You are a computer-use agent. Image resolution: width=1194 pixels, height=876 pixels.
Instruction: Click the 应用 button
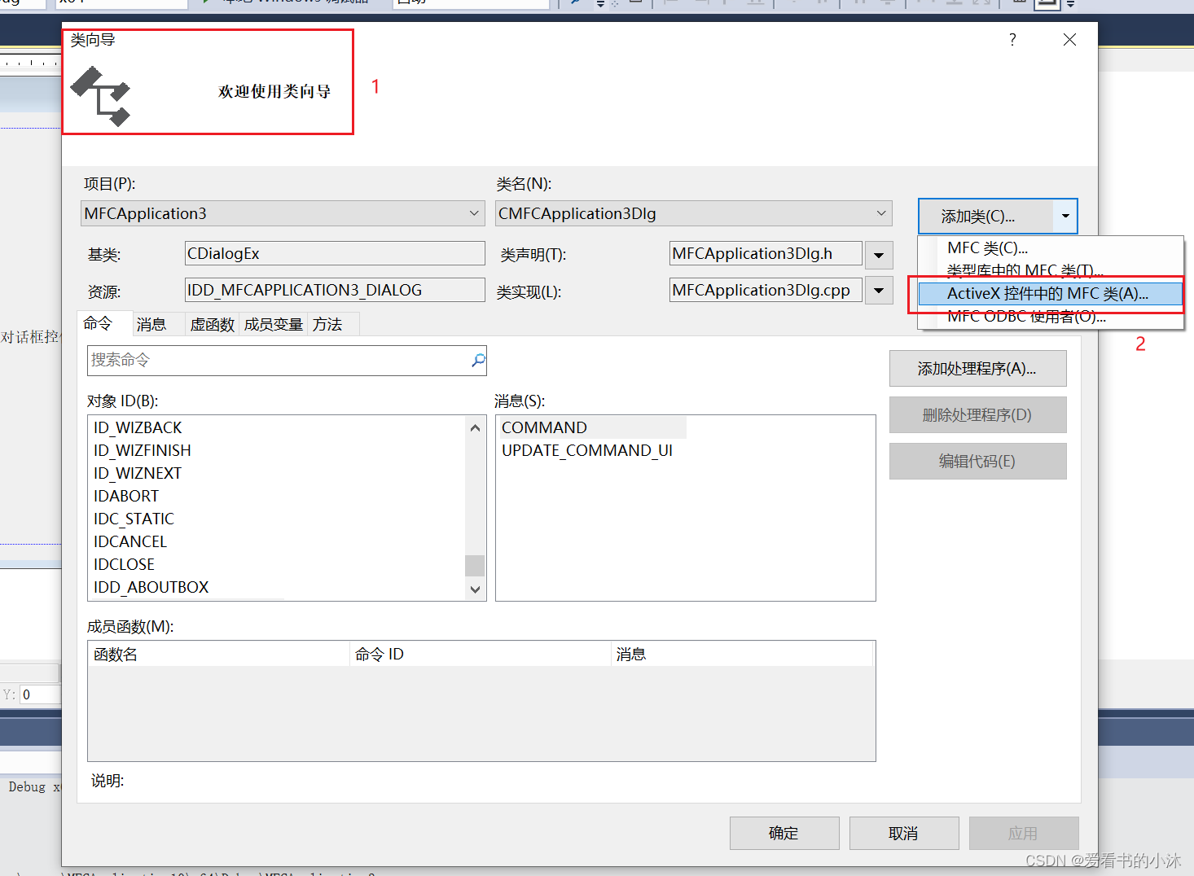[x=1024, y=833]
